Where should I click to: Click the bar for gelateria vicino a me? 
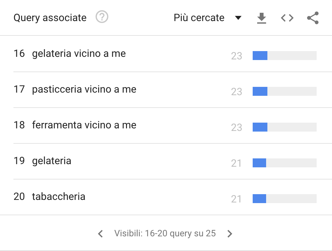tap(284, 56)
